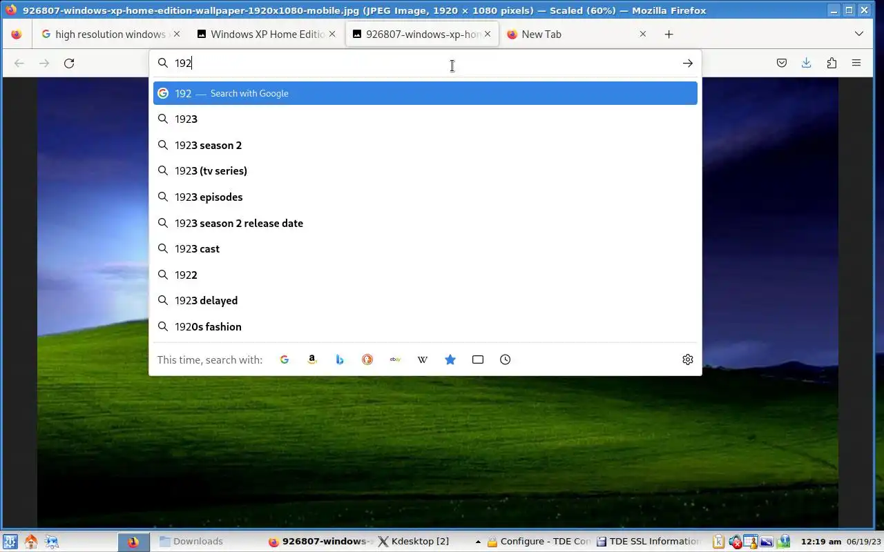Open the Home folder icon in taskbar
The width and height of the screenshot is (884, 552).
point(30,542)
